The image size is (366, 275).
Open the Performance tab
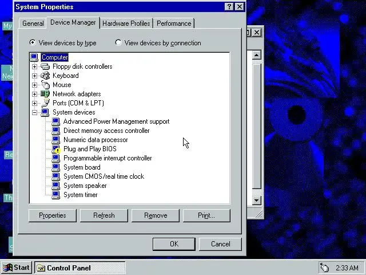(174, 23)
